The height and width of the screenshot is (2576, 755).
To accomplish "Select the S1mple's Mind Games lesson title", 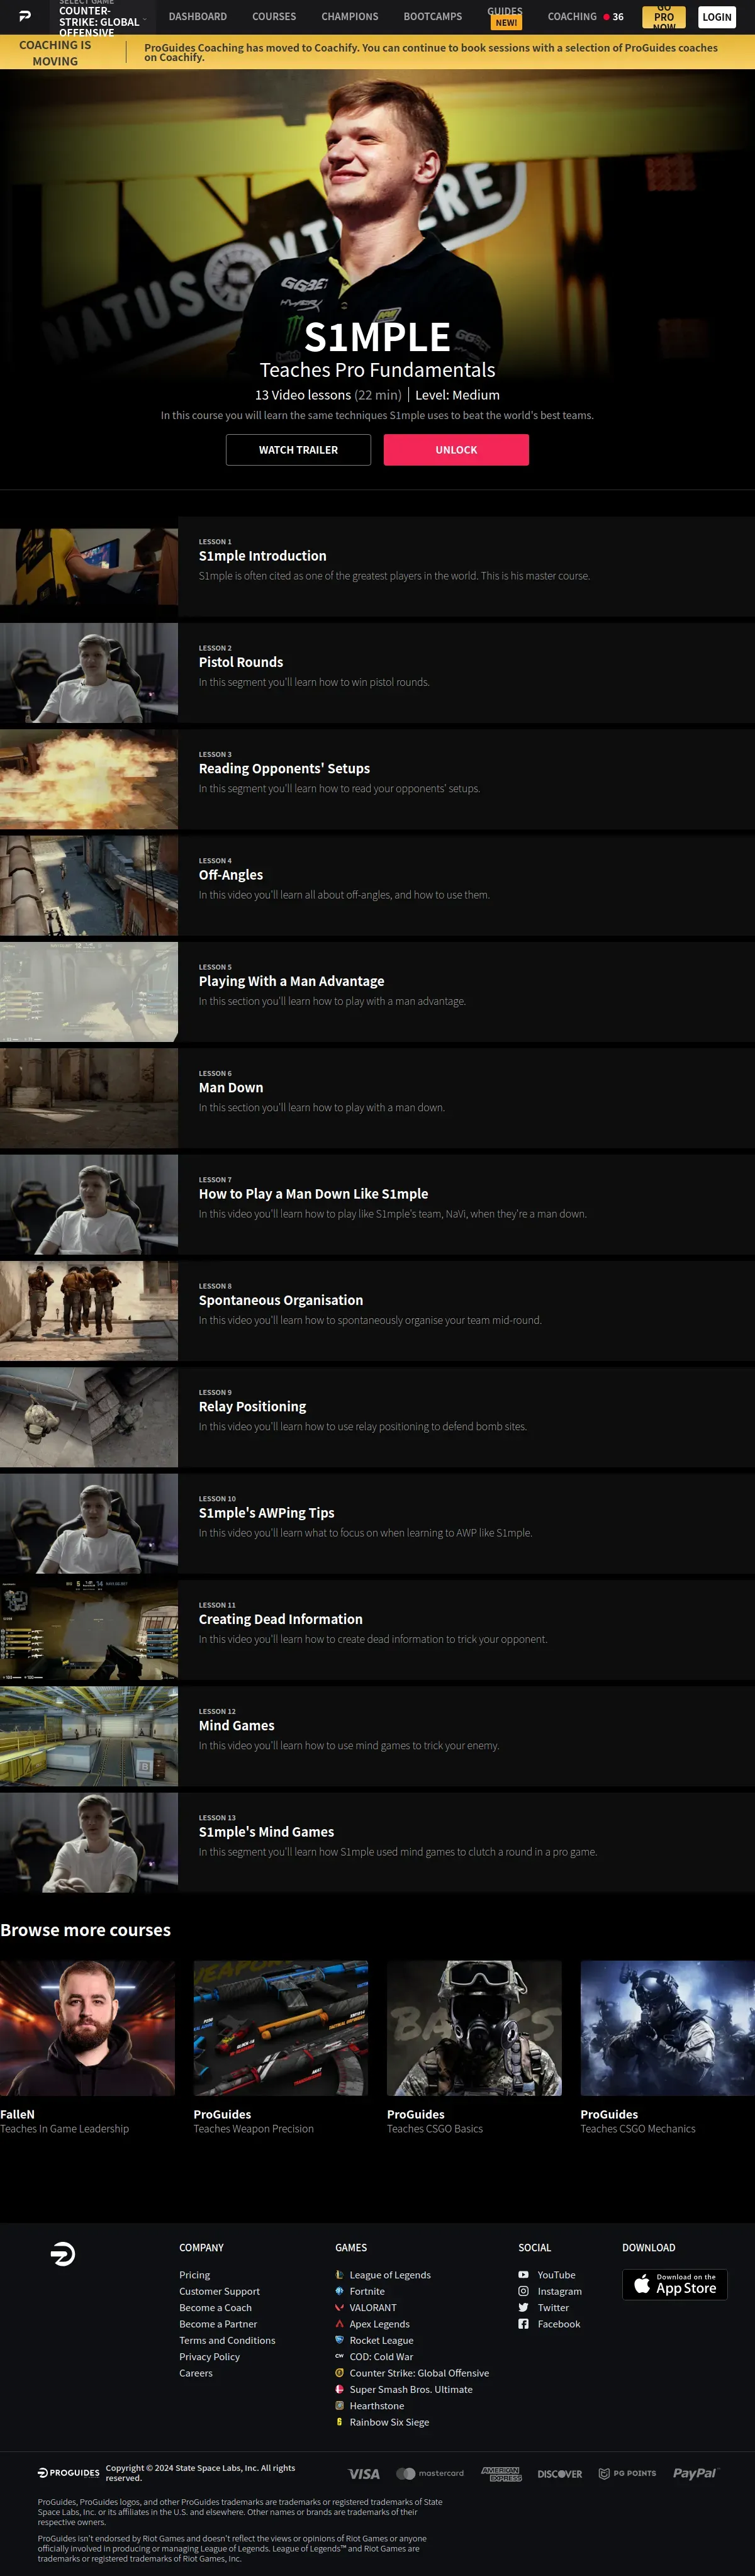I will pyautogui.click(x=266, y=1832).
